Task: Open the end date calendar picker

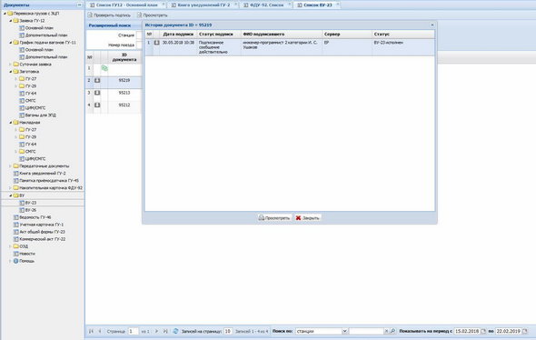Action: (x=525, y=331)
